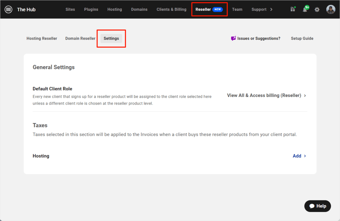Click the Default Client Role description text
This screenshot has height=221, width=340.
(122, 100)
